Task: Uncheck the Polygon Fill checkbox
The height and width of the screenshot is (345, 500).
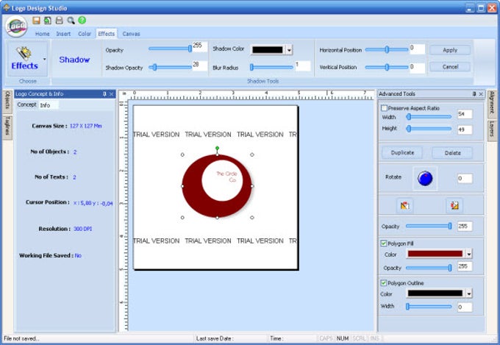Action: point(384,243)
